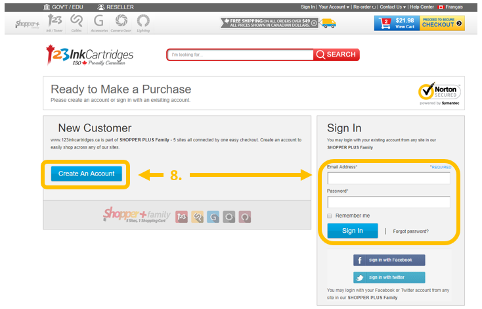Open the Shopper+ family logo in the top bar
482x309 pixels.
click(28, 24)
